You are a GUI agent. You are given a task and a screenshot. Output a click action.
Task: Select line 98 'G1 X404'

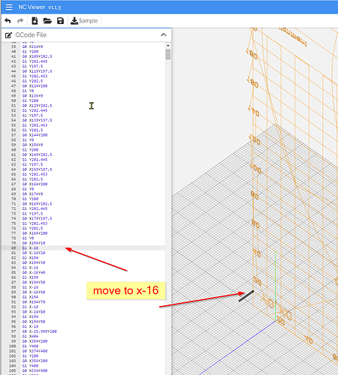tap(30, 336)
